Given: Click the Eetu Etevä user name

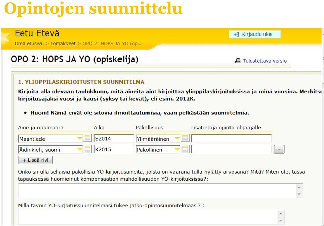Looking at the screenshot, I should [x=37, y=33].
